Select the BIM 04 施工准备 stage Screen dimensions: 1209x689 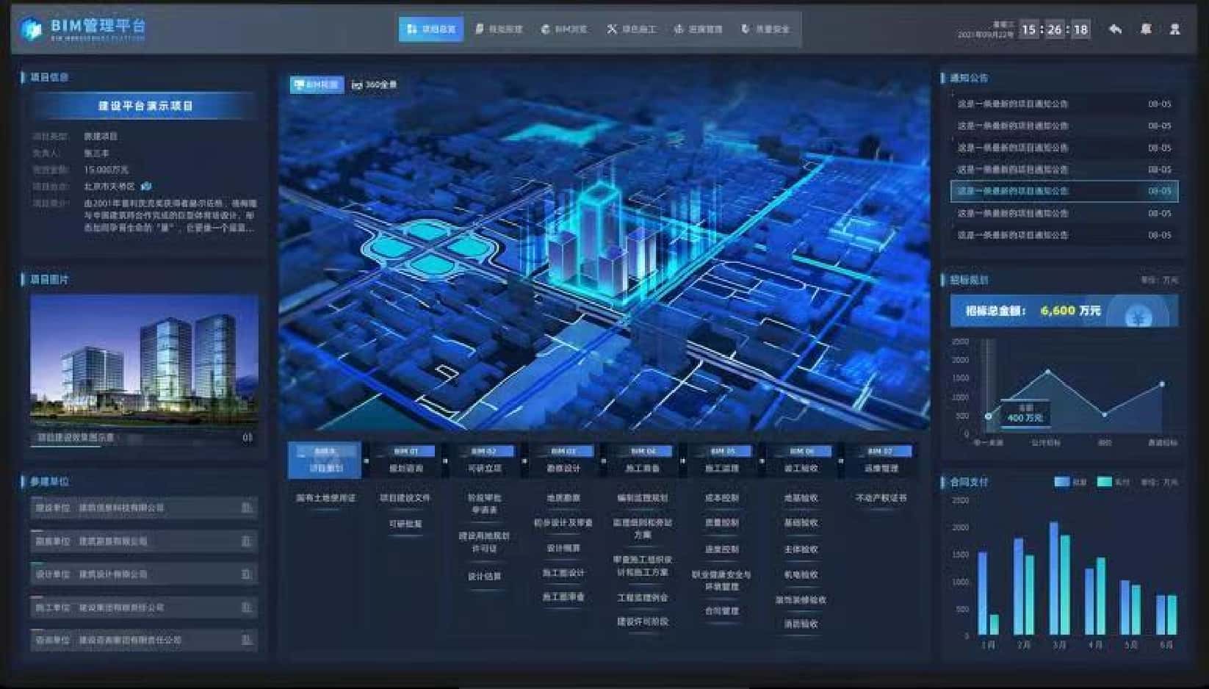point(643,461)
